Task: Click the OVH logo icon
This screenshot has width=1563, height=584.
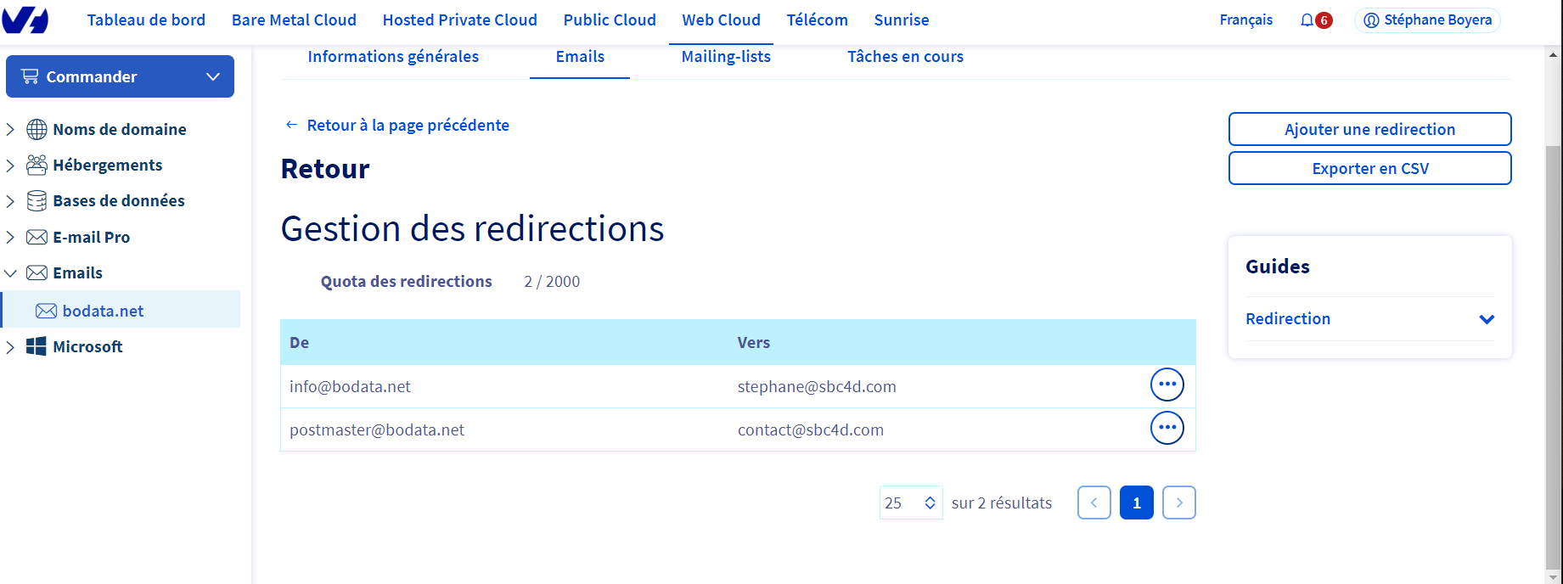Action: tap(25, 20)
